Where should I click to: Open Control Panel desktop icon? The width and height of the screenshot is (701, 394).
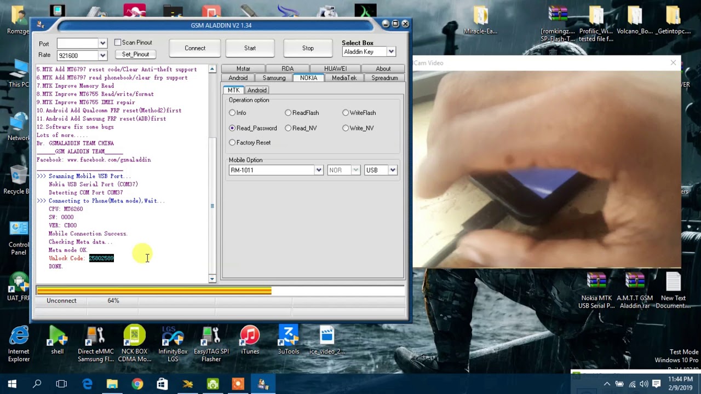[19, 238]
